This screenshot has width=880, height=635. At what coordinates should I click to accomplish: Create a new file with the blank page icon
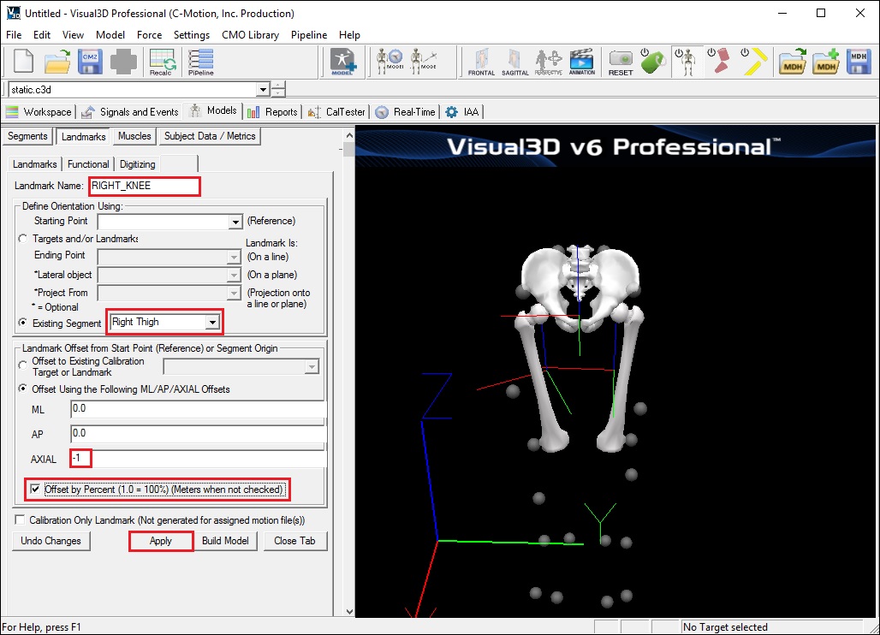coord(23,62)
